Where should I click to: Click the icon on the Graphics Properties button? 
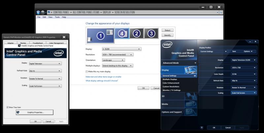pyautogui.click(x=18, y=112)
